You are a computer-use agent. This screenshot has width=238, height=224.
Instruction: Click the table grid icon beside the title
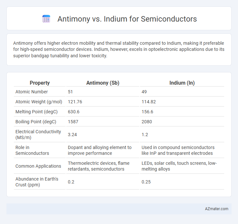click(46, 19)
